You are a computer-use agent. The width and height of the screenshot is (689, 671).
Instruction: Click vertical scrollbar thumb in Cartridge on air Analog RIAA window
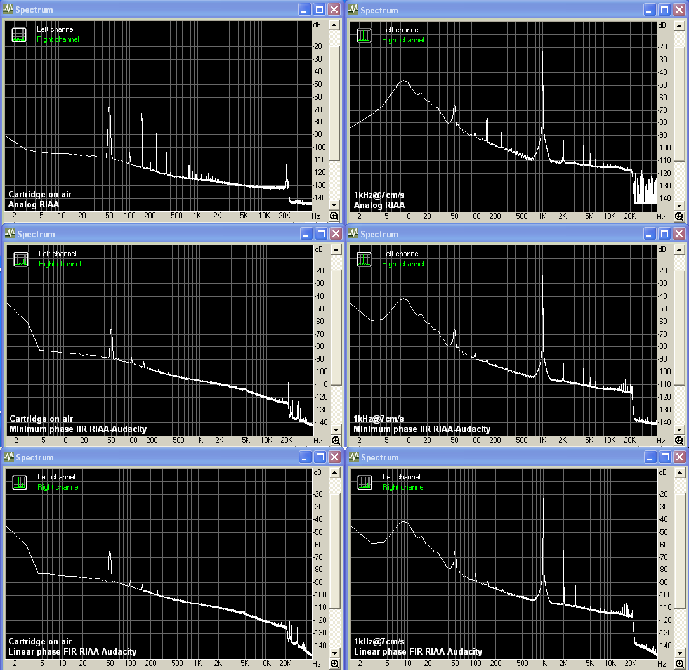[x=334, y=102]
